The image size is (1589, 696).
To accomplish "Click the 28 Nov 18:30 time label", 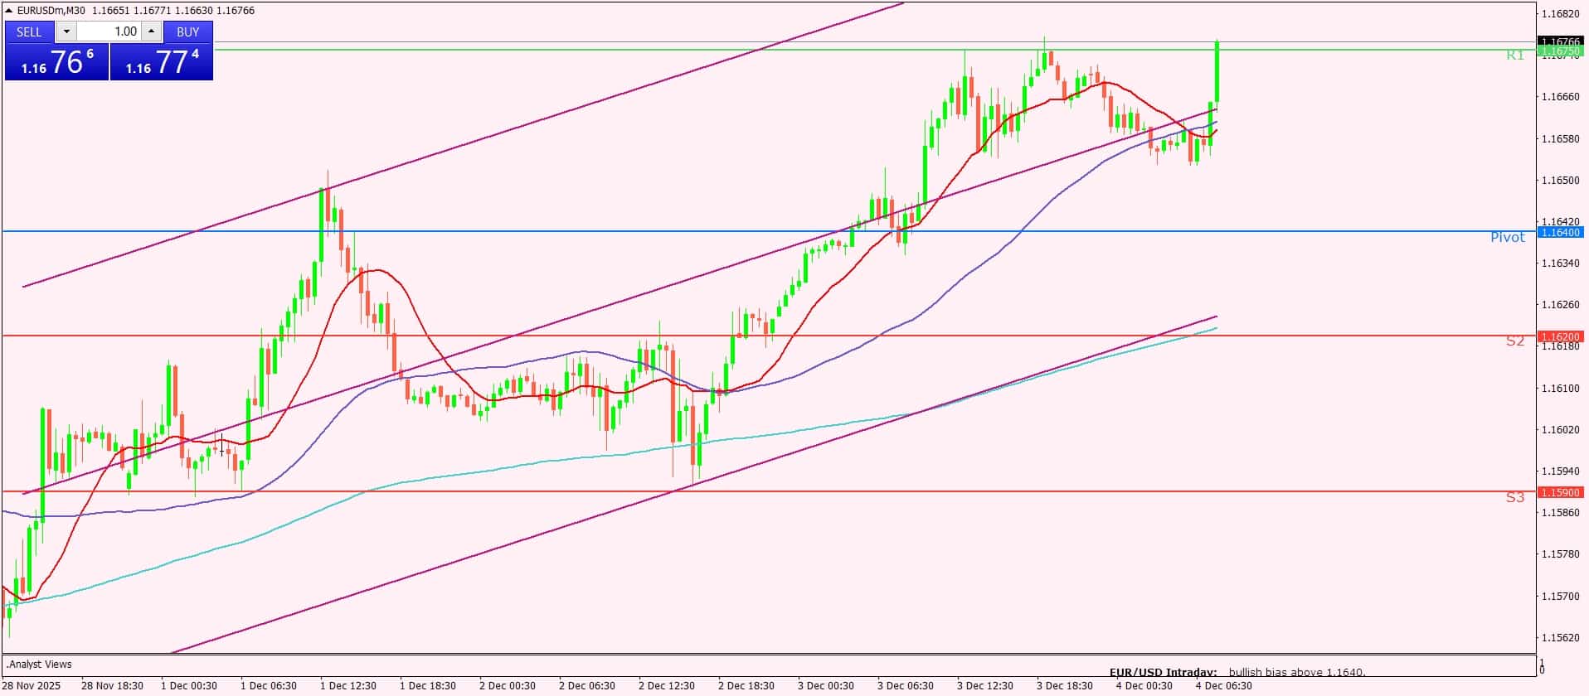I will click(112, 686).
